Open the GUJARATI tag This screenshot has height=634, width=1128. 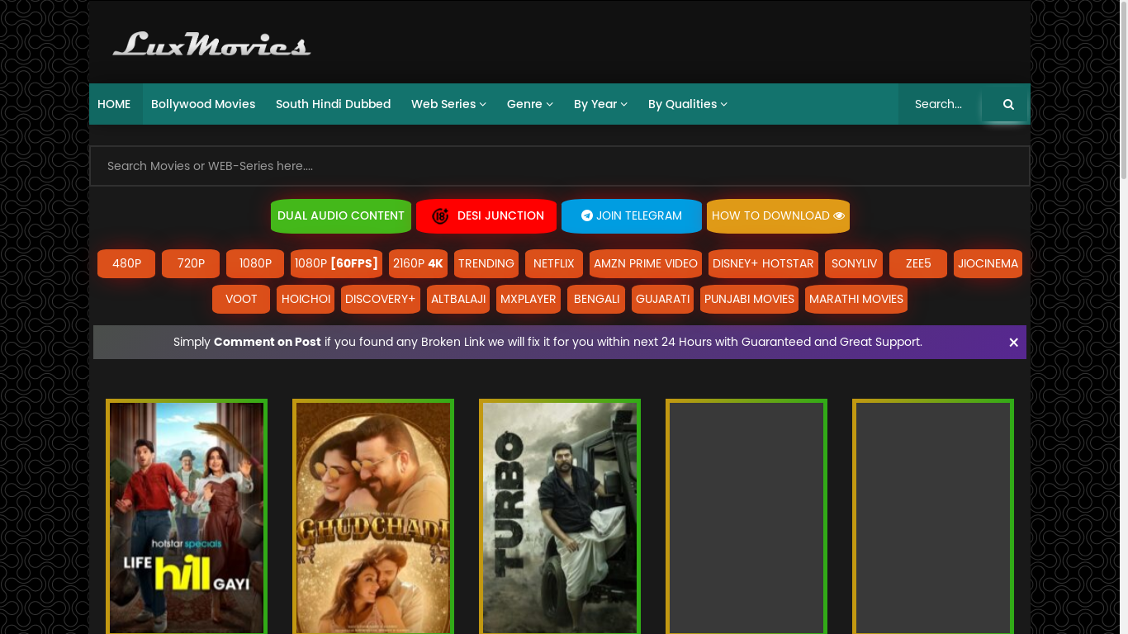click(662, 299)
